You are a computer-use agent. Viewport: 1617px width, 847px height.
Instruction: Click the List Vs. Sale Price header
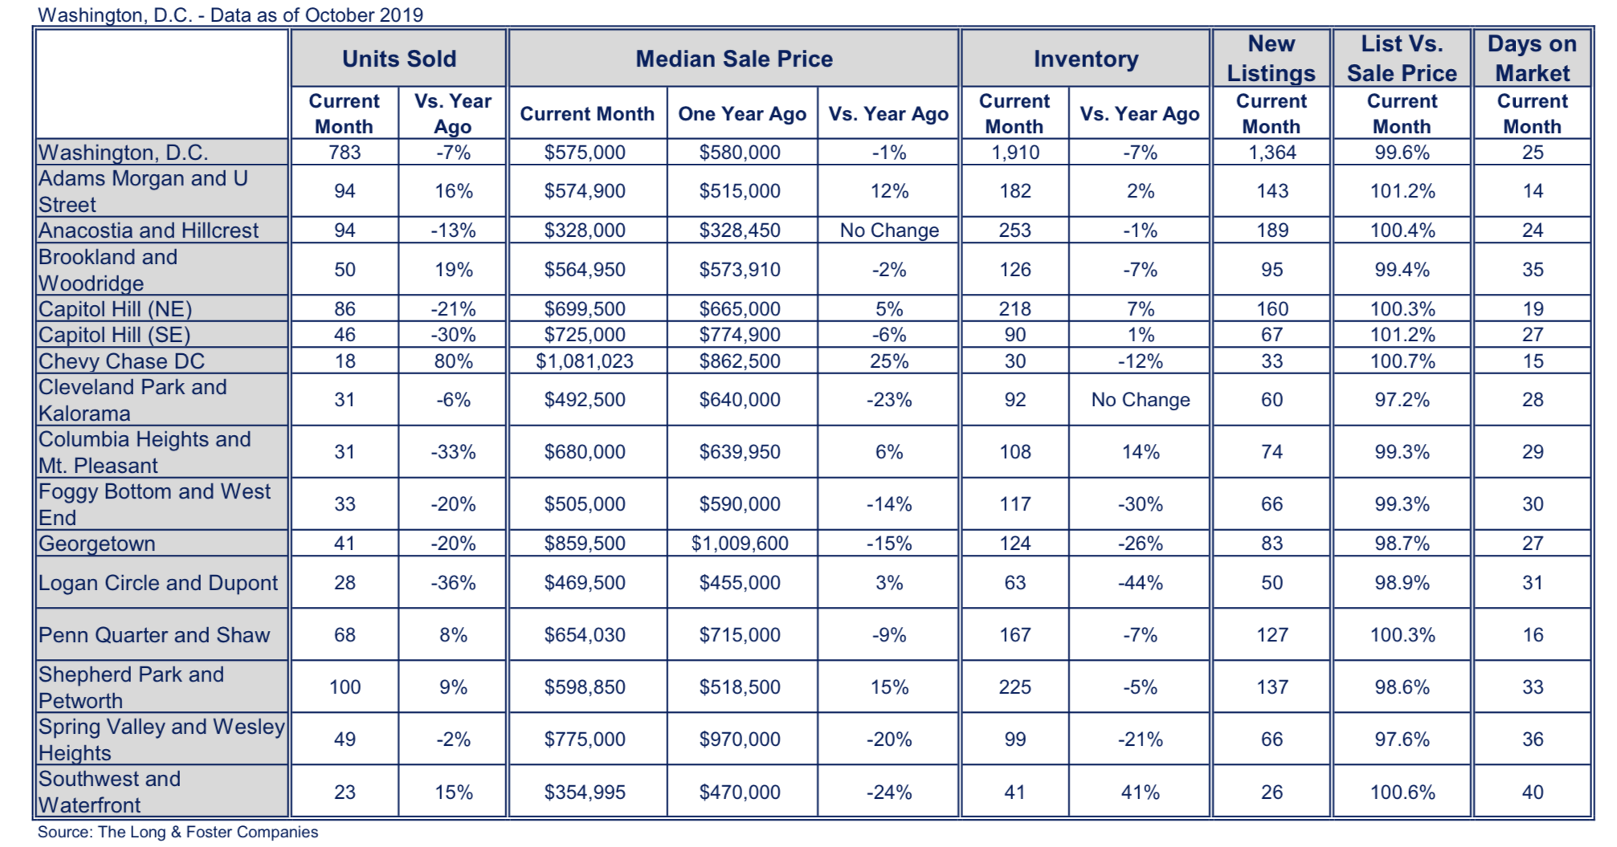[x=1401, y=59]
